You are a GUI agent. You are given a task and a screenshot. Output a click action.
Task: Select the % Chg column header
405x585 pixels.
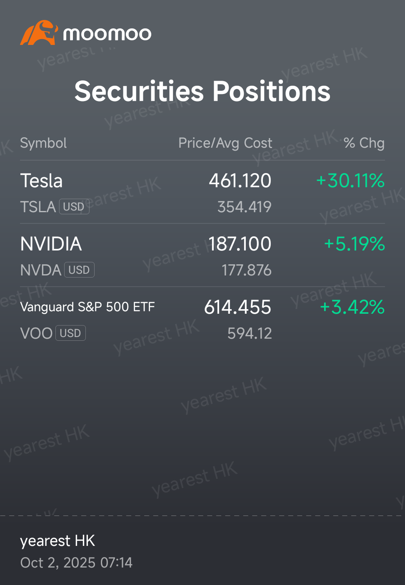(x=364, y=143)
